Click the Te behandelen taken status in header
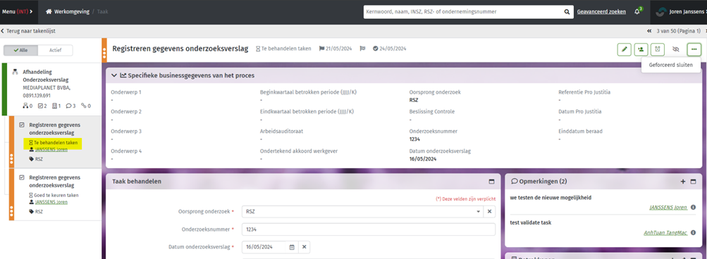The width and height of the screenshot is (707, 259). [x=283, y=49]
